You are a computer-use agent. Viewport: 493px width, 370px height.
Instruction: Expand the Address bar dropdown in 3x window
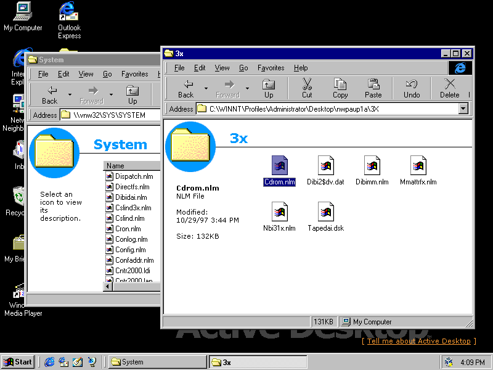point(463,109)
